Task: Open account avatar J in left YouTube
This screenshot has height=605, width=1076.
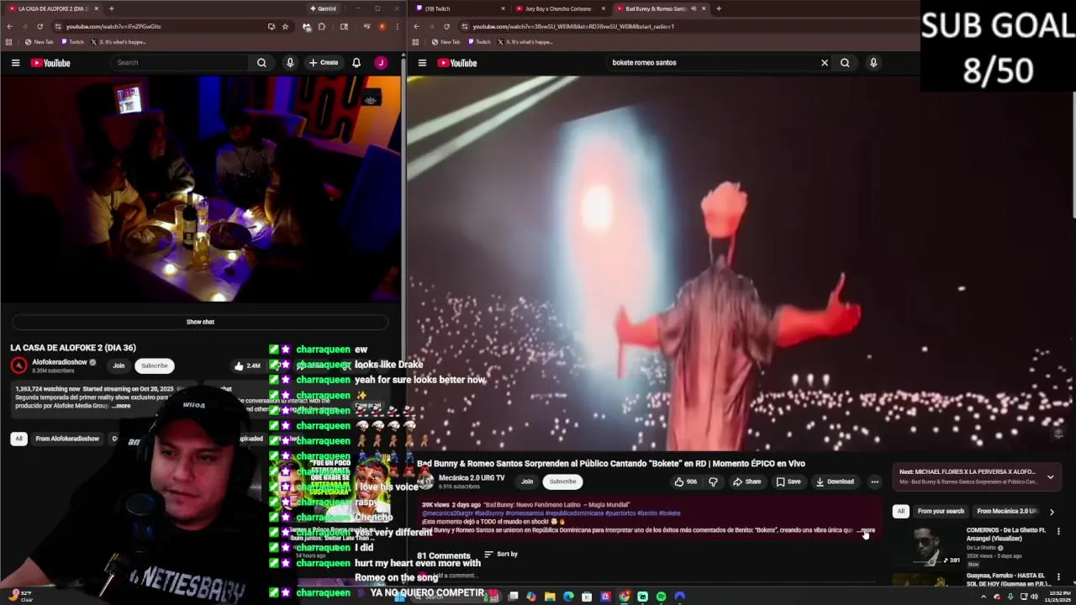Action: click(x=381, y=63)
